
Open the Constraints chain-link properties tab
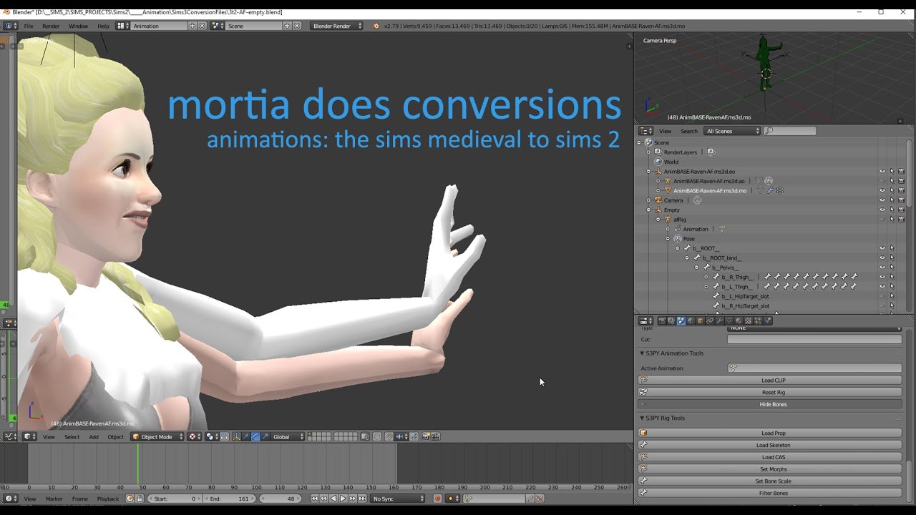click(x=710, y=321)
